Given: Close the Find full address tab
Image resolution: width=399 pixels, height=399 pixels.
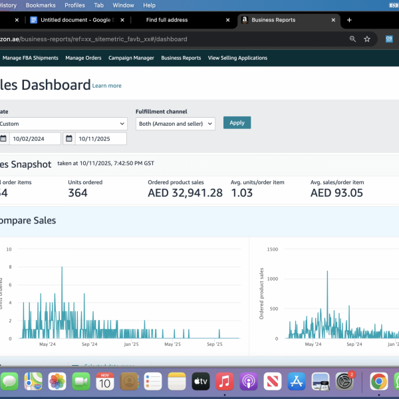Looking at the screenshot, I should [x=227, y=20].
